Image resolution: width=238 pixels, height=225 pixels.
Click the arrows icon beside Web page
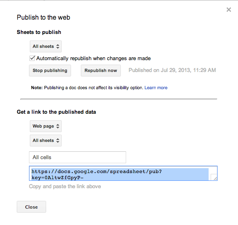[58, 126]
